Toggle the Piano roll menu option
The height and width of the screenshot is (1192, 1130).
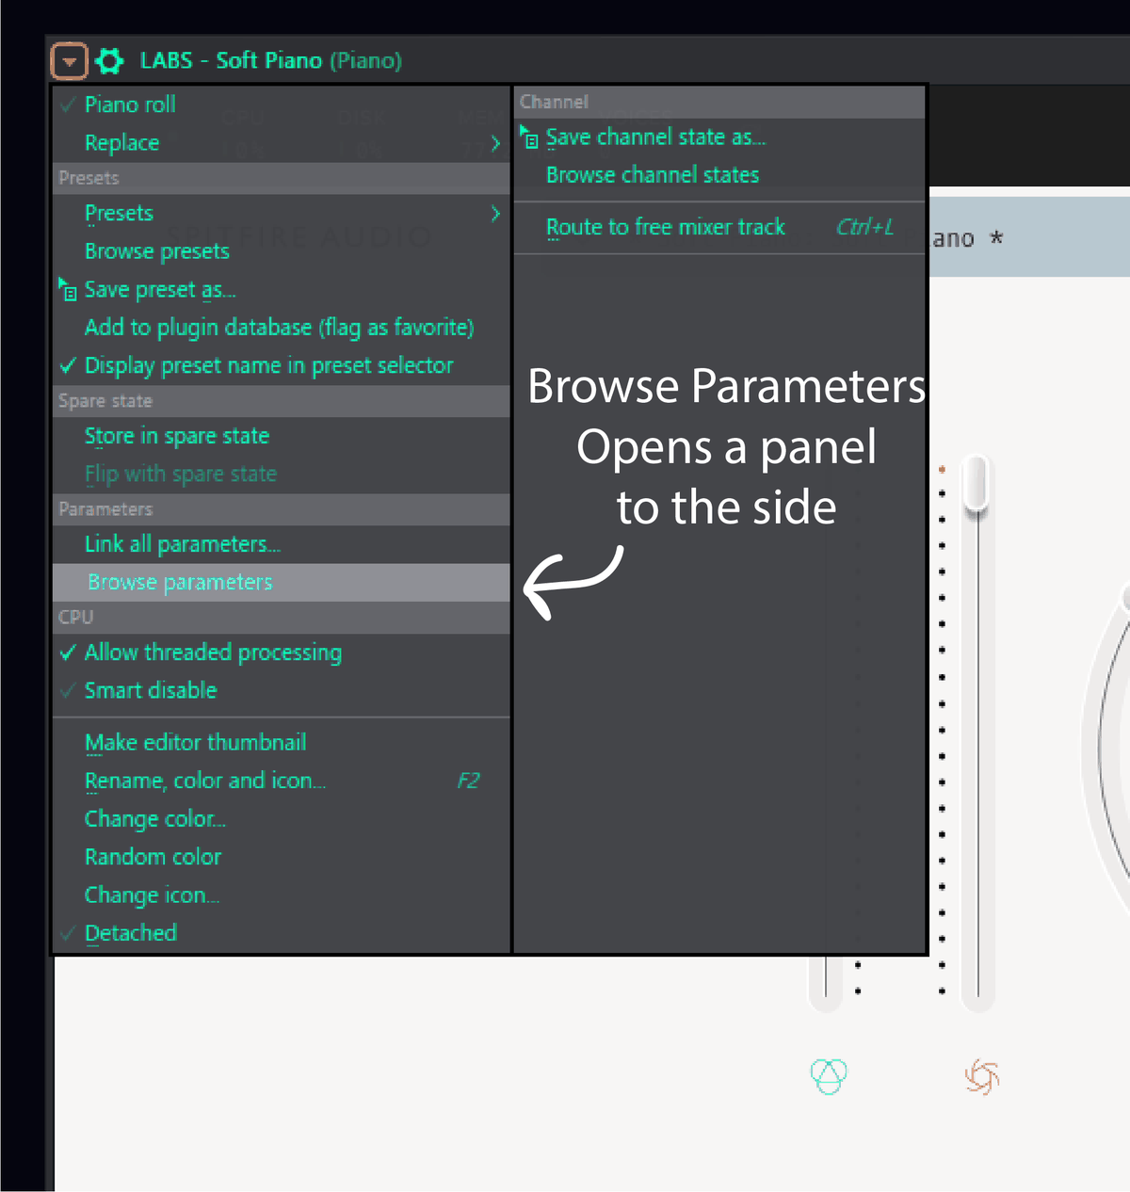pos(281,105)
